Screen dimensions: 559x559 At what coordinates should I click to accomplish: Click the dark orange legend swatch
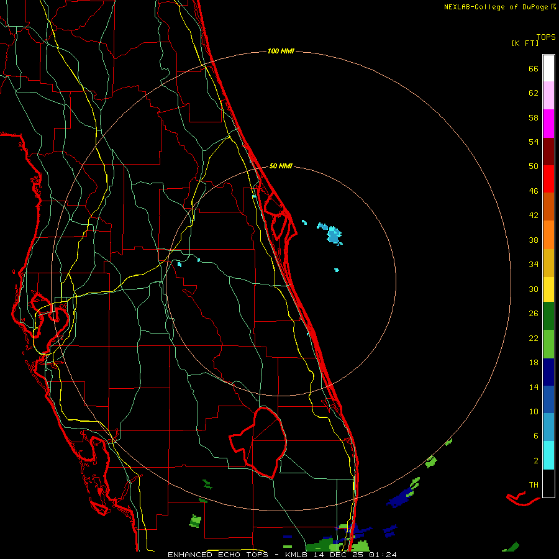click(548, 206)
